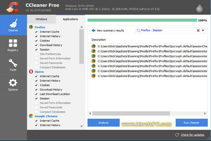The height and width of the screenshot is (141, 211).
Task: Open the Cleaner section in sidebar
Action: 13,25
